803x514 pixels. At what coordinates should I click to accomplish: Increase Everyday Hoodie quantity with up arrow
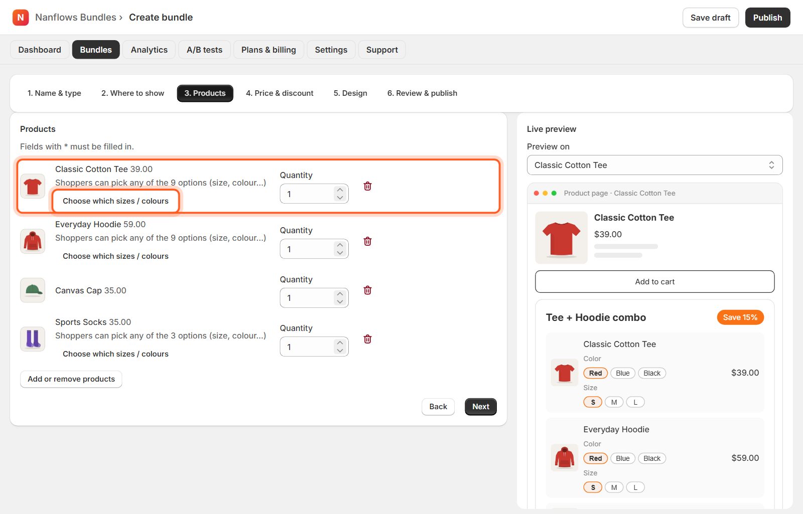[x=340, y=245]
